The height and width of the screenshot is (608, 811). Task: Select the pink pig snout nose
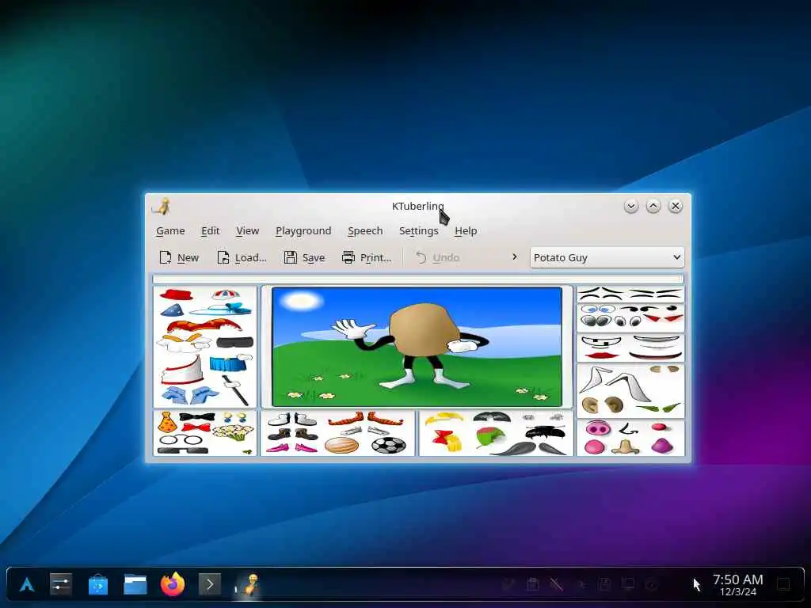(x=599, y=428)
